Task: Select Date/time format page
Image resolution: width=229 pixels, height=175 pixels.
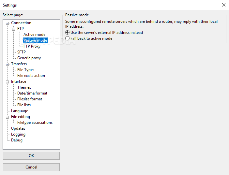Action: (x=32, y=93)
